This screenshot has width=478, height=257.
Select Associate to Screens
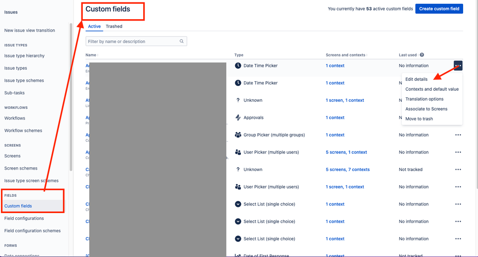[426, 109]
